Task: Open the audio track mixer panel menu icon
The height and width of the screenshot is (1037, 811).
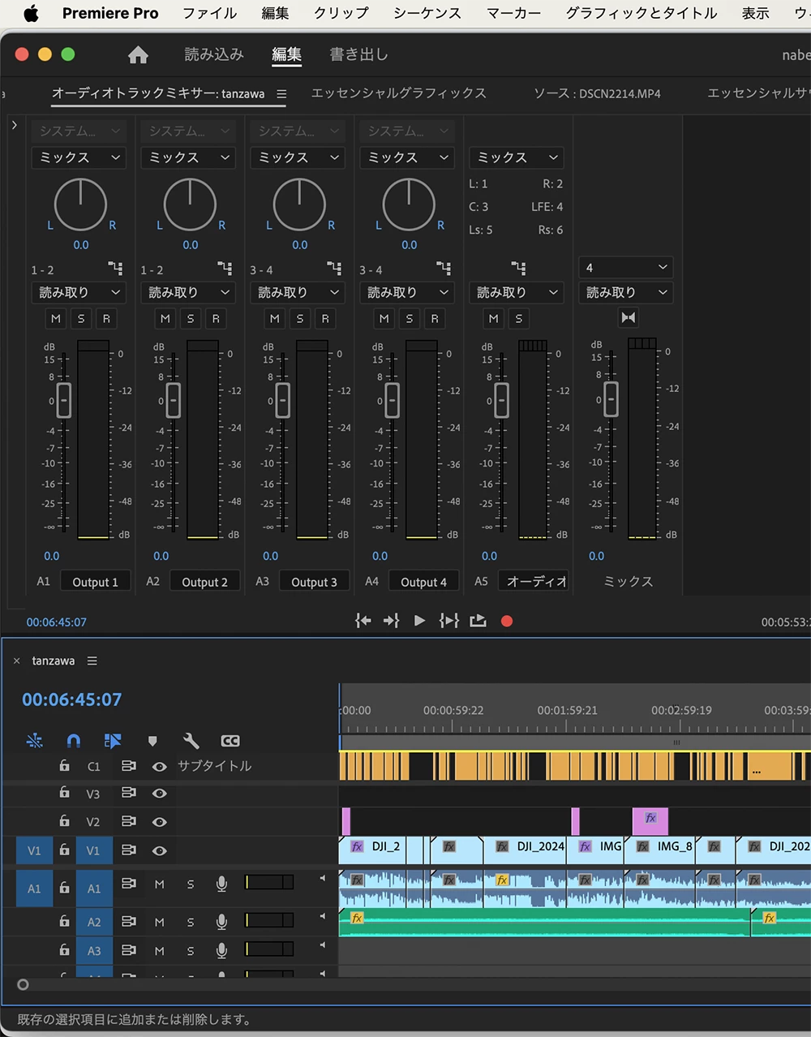Action: (x=281, y=94)
